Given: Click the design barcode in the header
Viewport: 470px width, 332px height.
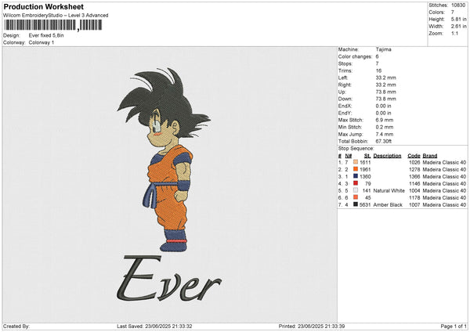Looking at the screenshot, I should [52, 25].
